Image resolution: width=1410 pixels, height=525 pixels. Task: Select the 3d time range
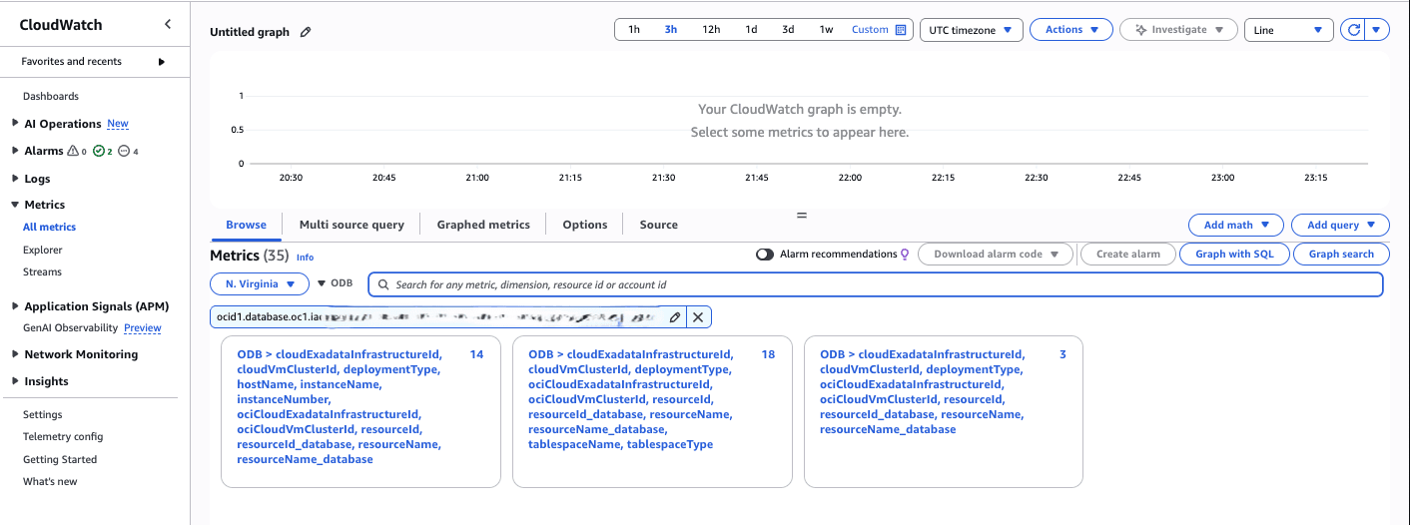point(788,30)
